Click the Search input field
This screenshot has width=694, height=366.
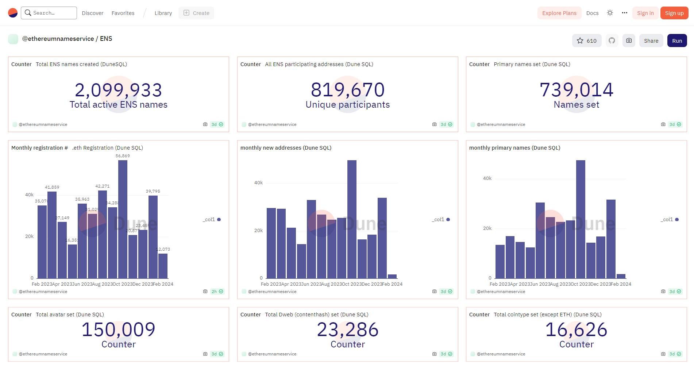point(49,13)
